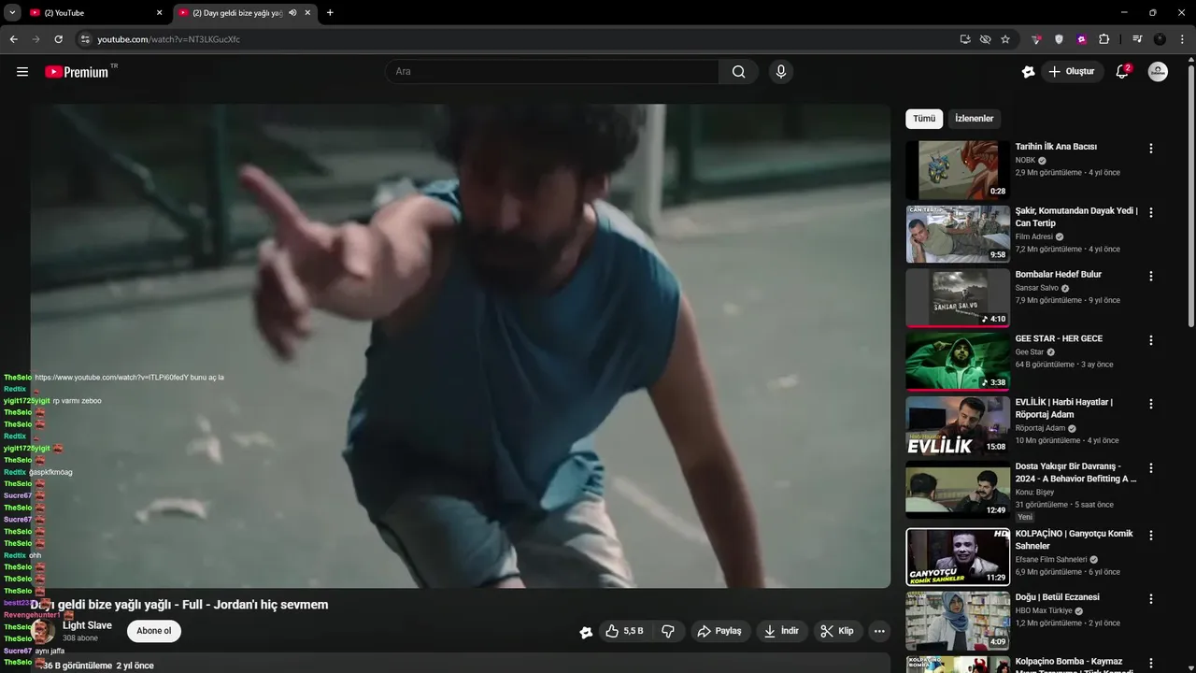
Task: Open KOLPAÇİNO Ganyotçu Komik Sahneler title
Action: pos(1075,539)
